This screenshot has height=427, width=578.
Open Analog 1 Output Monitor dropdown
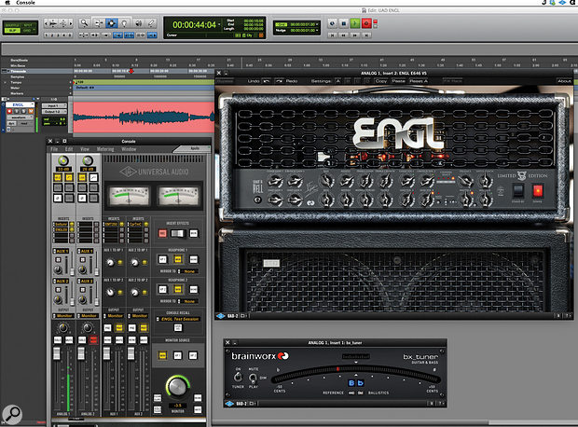(63, 316)
